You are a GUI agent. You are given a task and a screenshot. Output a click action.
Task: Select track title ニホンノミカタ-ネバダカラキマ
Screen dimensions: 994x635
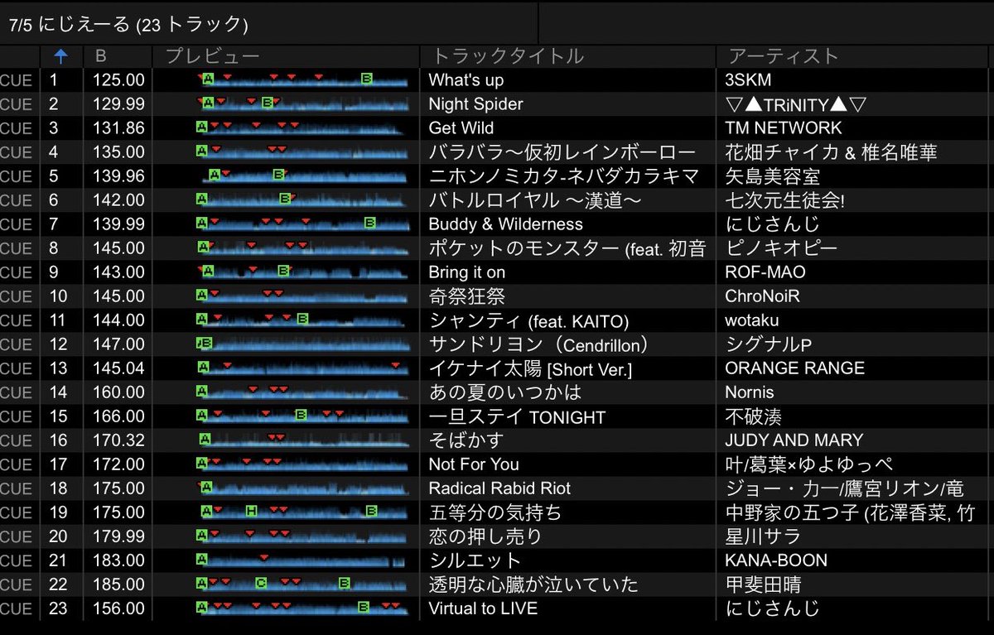pyautogui.click(x=564, y=176)
